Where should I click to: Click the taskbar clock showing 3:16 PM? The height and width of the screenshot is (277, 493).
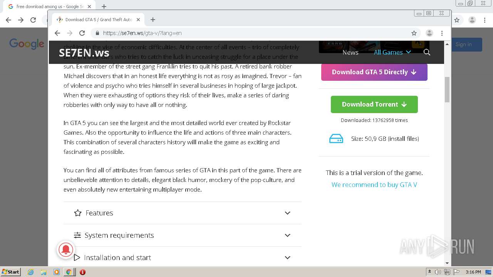tap(473, 272)
